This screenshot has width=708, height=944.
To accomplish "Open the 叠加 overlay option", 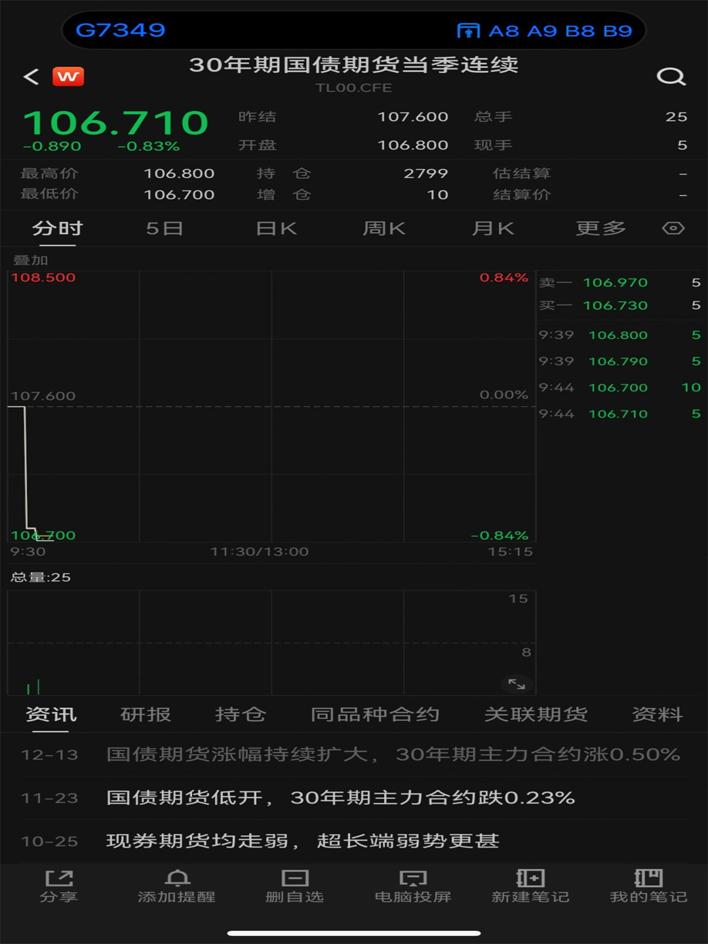I will 30,260.
